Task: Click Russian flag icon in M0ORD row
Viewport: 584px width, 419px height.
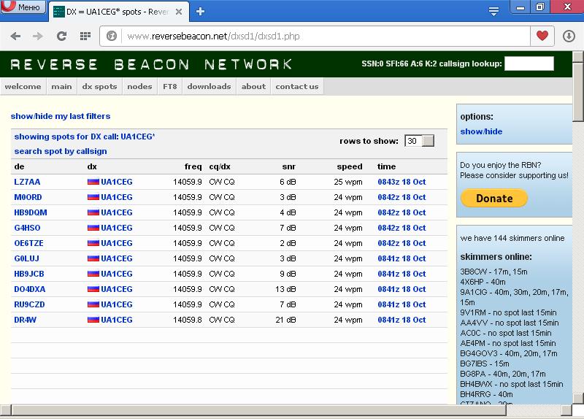Action: point(93,197)
